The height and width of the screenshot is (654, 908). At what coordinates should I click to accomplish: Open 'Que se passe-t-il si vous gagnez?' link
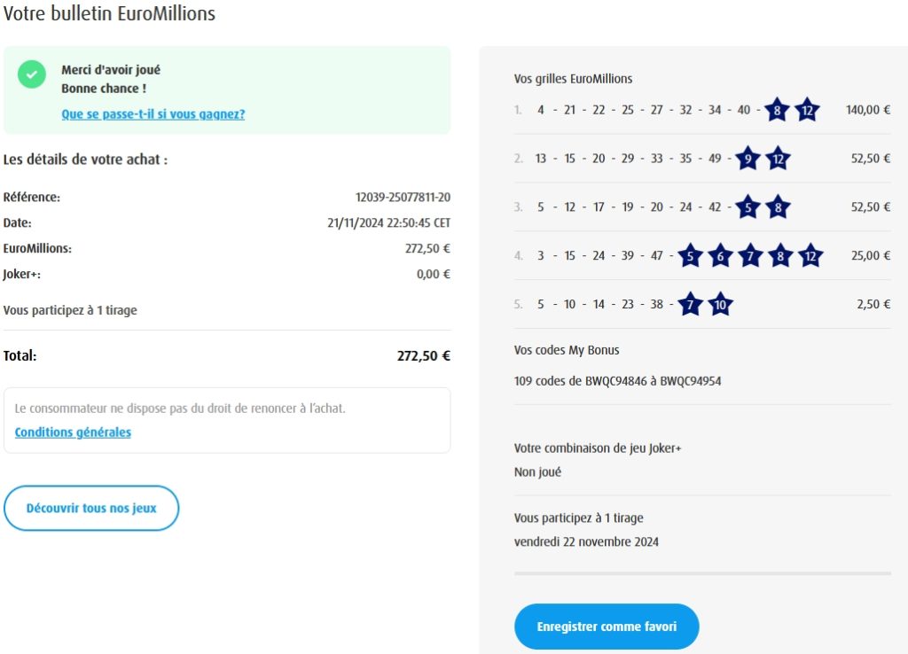tap(153, 114)
